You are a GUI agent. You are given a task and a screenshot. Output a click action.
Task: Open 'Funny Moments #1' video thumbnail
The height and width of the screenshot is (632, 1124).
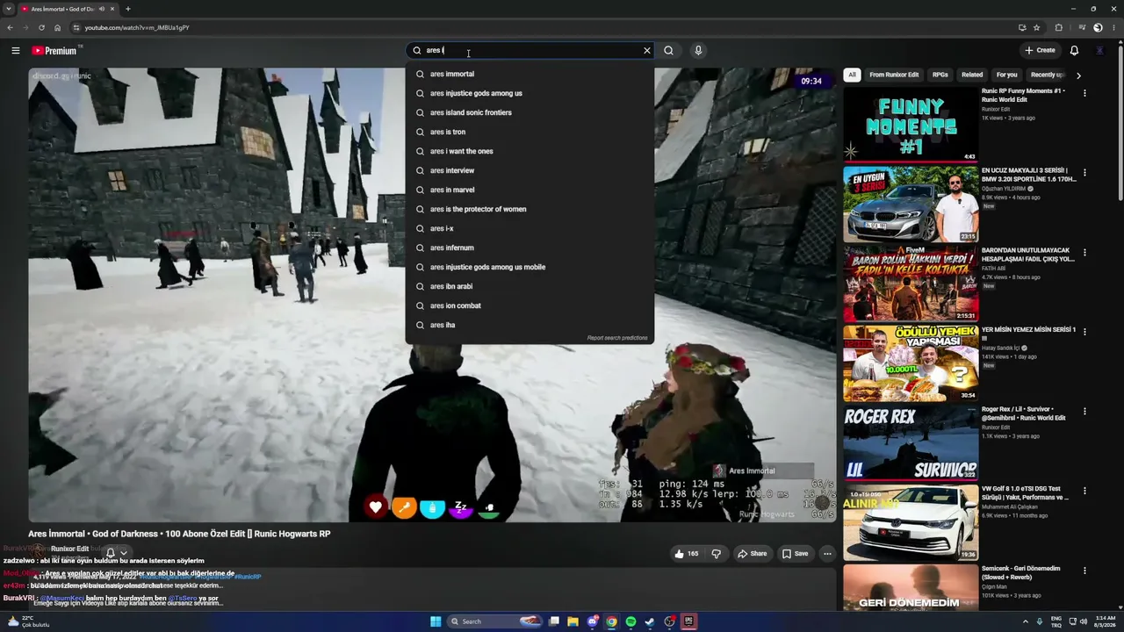click(911, 125)
